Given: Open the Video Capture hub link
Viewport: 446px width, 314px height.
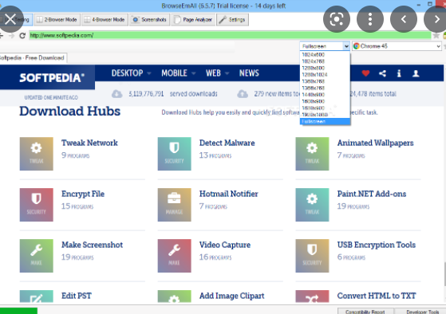Looking at the screenshot, I should pyautogui.click(x=225, y=245).
